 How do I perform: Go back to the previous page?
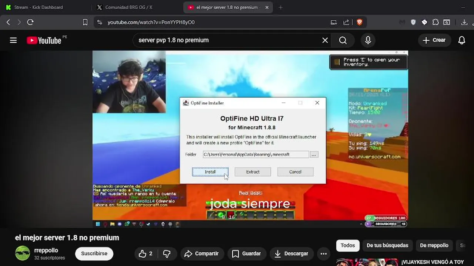[8, 22]
